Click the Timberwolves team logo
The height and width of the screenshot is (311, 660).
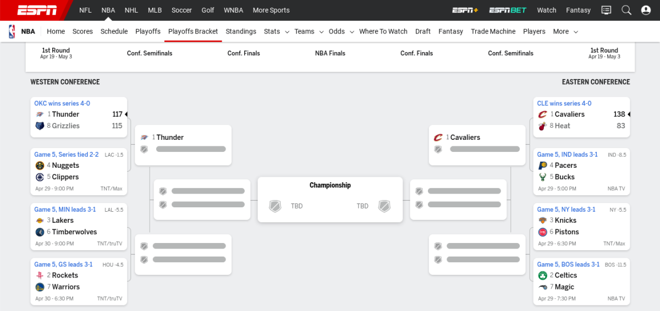[40, 231]
